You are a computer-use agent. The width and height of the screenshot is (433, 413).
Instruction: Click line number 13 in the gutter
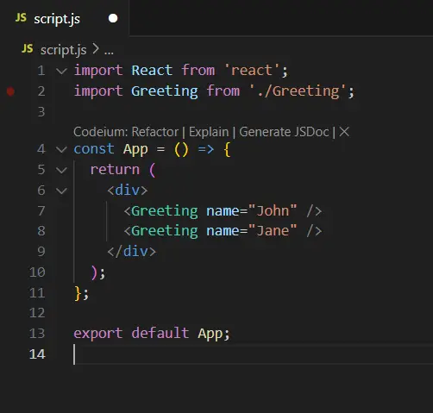[37, 334]
